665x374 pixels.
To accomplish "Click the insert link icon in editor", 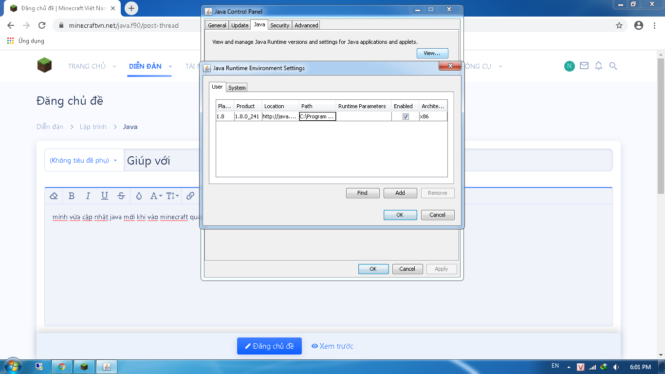I will pos(190,196).
